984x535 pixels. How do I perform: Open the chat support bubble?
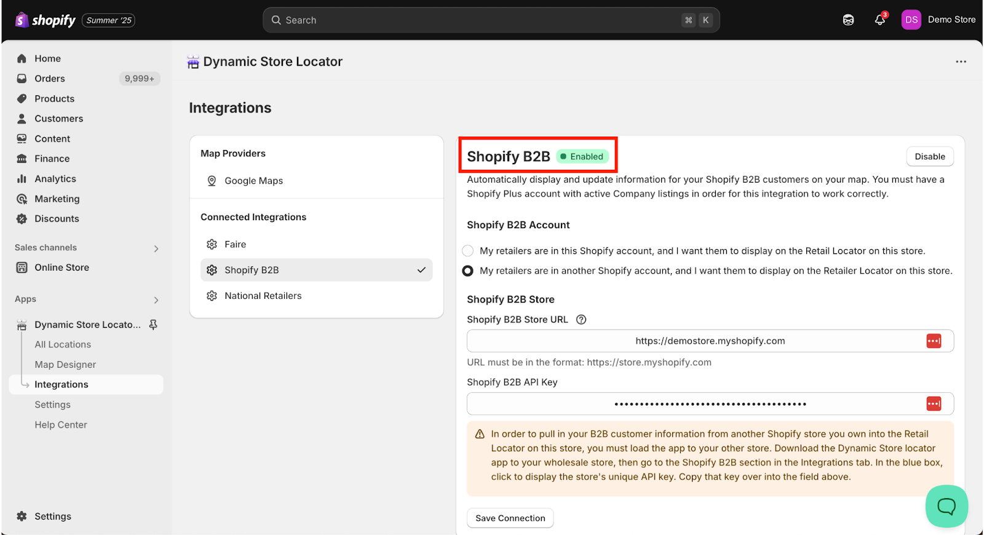pos(946,506)
